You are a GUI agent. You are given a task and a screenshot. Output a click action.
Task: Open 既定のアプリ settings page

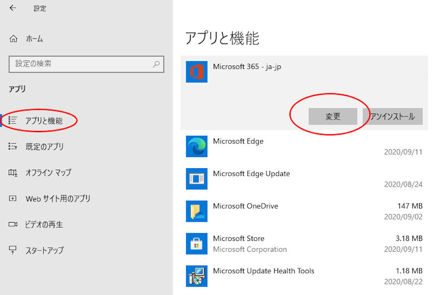tap(45, 147)
